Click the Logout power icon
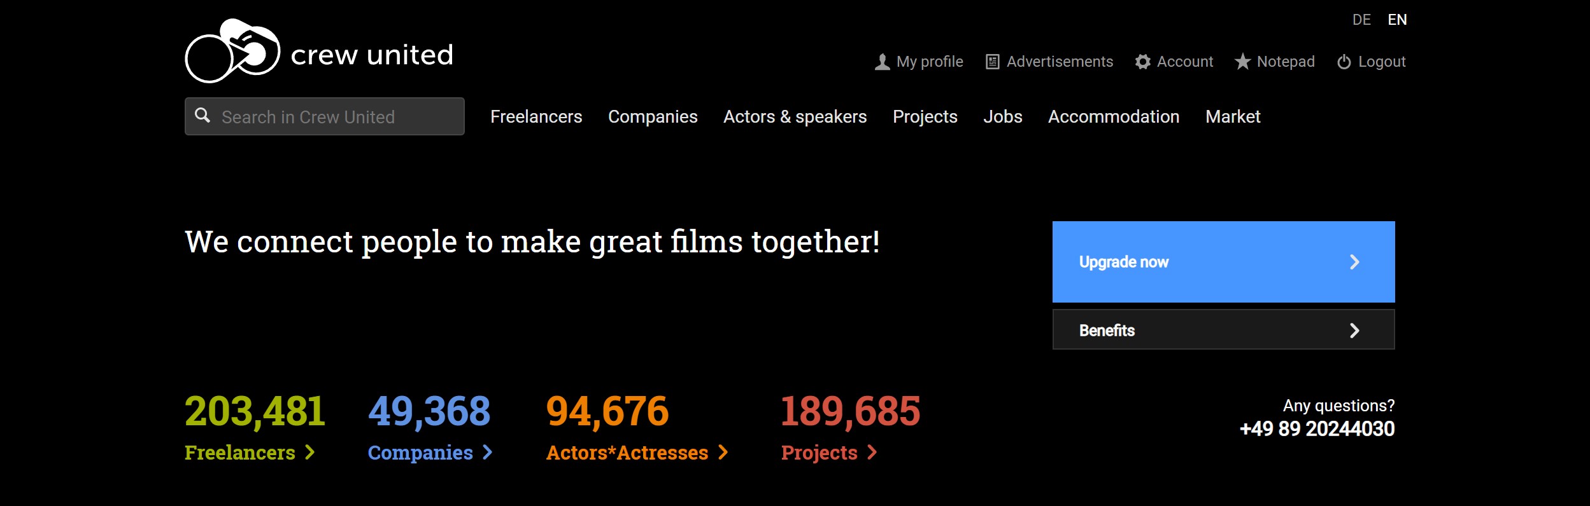The height and width of the screenshot is (506, 1590). [x=1344, y=62]
